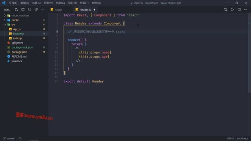251x141 pixels.
Task: Open the .gitignore file
Action: coord(17,43)
